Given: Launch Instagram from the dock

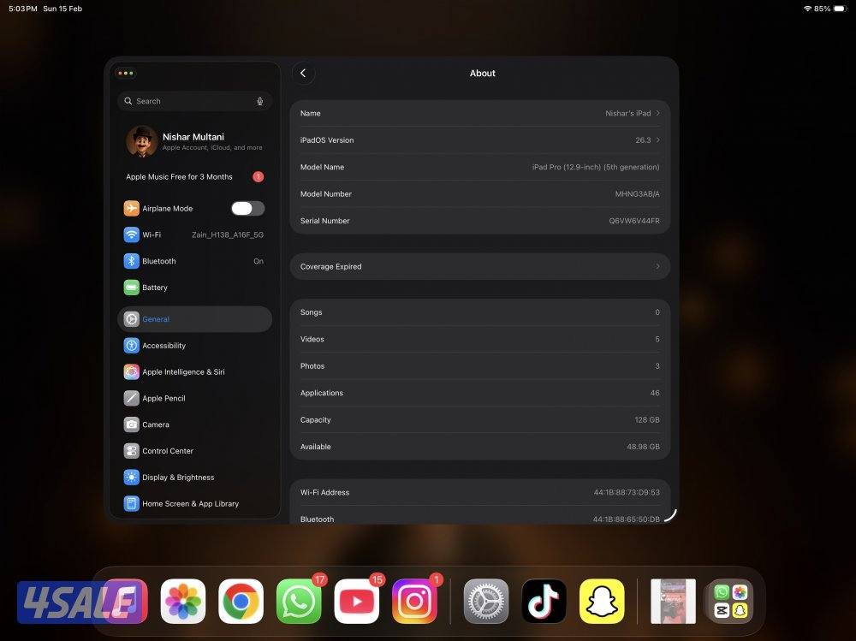Looking at the screenshot, I should [x=414, y=601].
